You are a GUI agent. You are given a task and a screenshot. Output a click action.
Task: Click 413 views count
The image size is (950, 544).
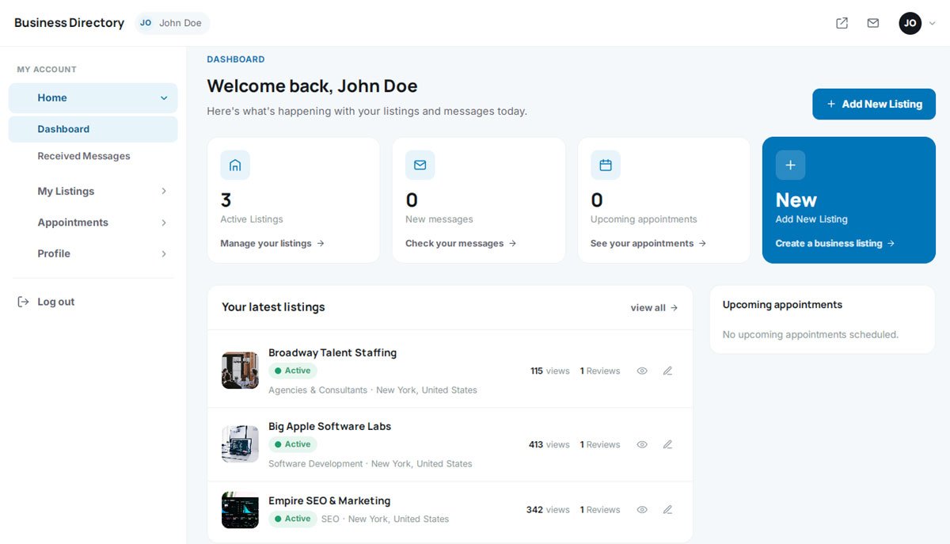(549, 444)
